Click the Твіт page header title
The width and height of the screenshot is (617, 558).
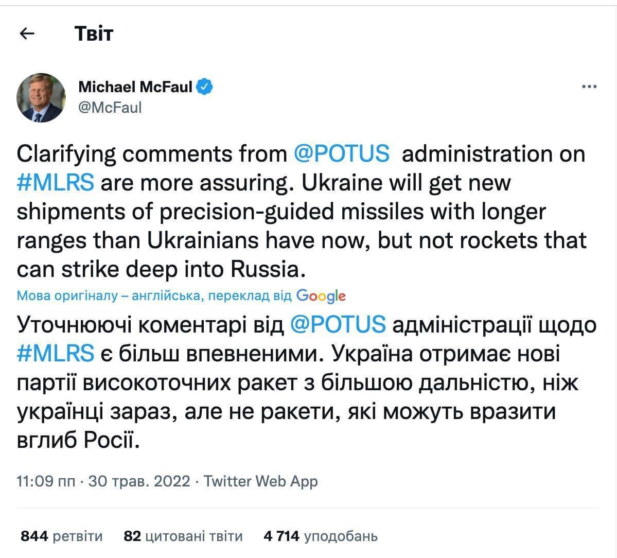pyautogui.click(x=94, y=34)
